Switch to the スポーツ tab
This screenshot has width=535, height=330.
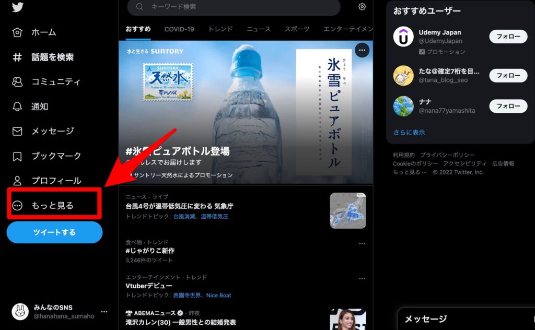pos(297,29)
